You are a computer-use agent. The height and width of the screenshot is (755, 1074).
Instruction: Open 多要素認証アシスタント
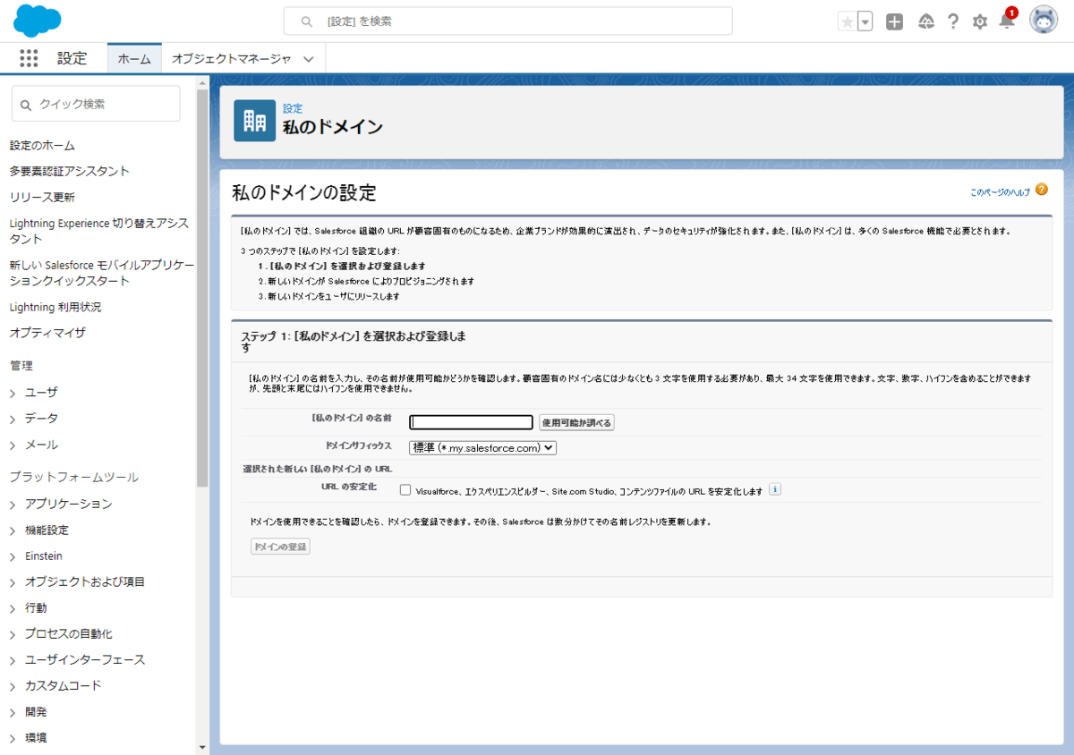coord(69,171)
